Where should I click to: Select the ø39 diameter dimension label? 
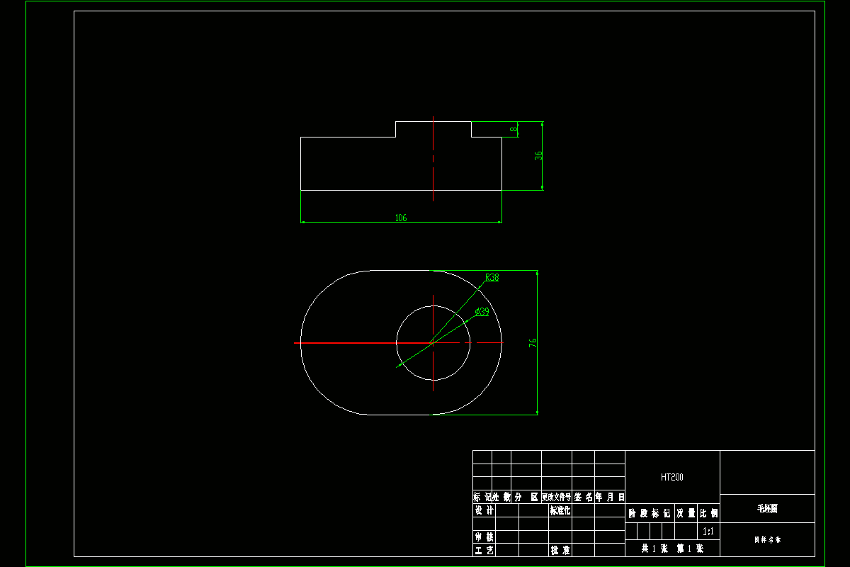click(x=482, y=312)
